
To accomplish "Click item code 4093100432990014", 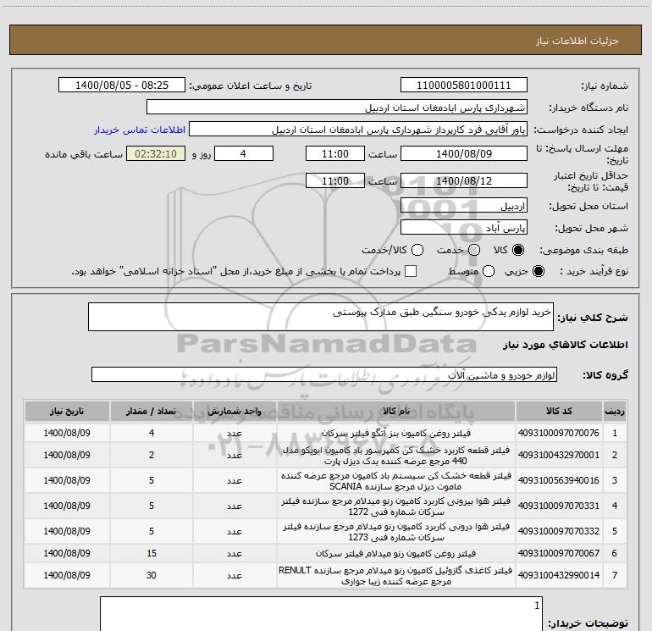I will click(x=559, y=575).
